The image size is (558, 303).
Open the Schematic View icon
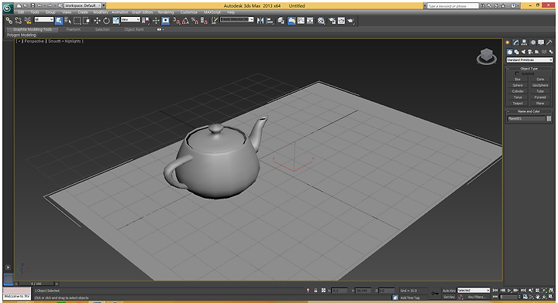tap(310, 21)
